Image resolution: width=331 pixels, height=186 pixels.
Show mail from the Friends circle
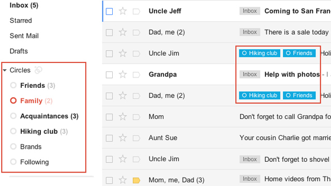(x=33, y=85)
